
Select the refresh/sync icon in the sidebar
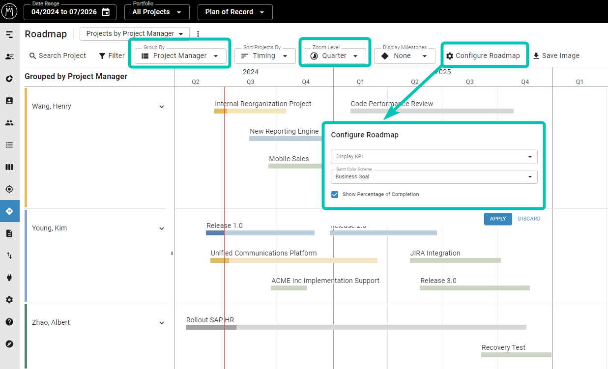point(10,79)
